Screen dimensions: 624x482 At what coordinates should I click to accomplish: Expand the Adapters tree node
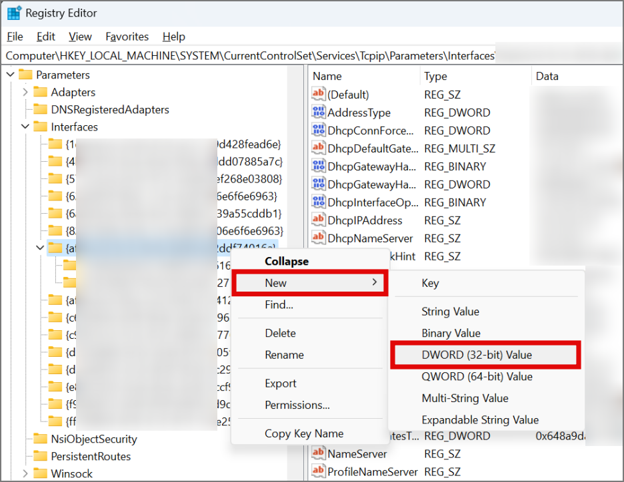coord(25,92)
